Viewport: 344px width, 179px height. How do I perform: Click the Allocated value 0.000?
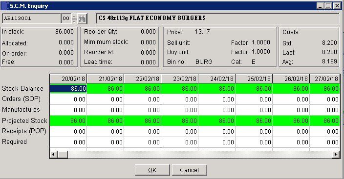point(66,42)
